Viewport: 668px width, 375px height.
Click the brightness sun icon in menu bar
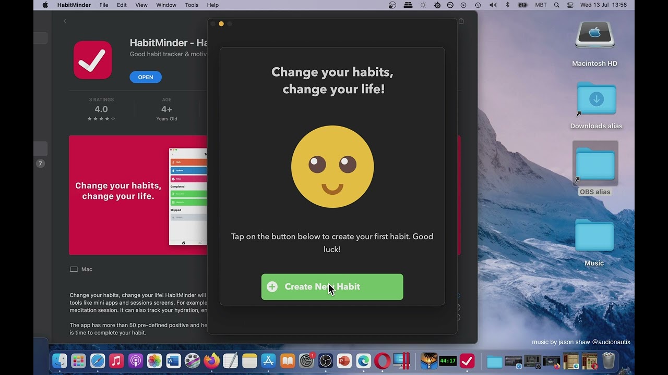423,5
